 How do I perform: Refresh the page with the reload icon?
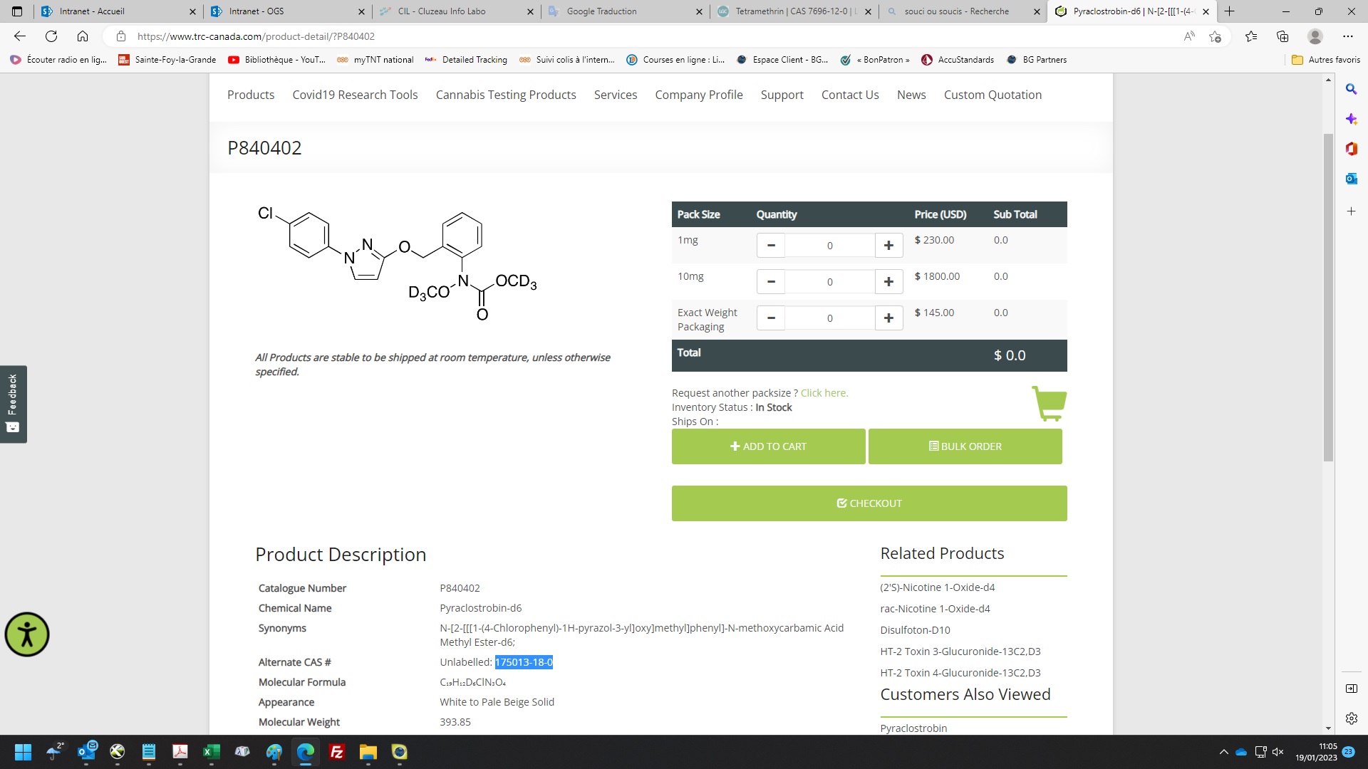pos(51,36)
